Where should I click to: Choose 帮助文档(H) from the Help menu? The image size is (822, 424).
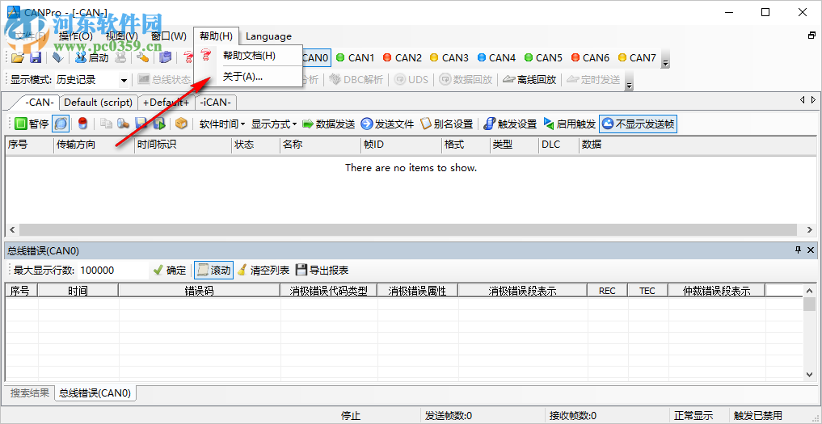coord(248,56)
